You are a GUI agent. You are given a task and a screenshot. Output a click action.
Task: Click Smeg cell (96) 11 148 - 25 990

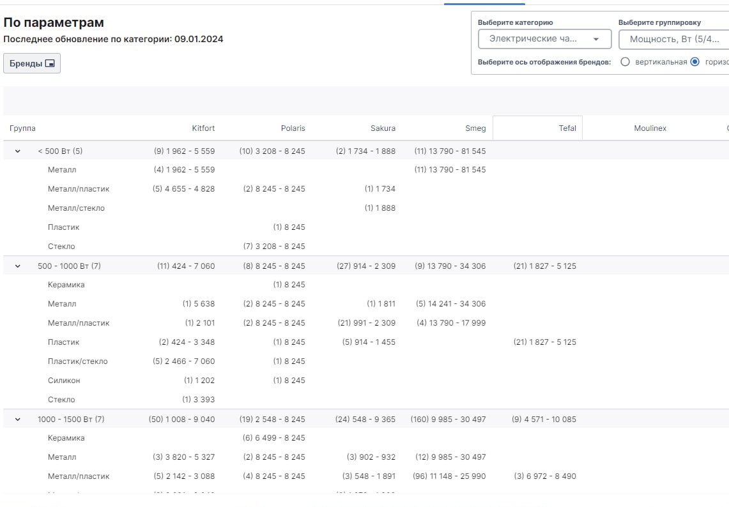click(x=449, y=476)
